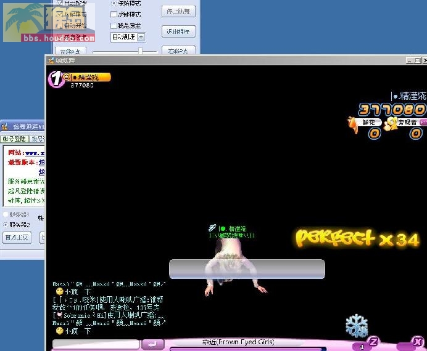Open the 自动调速 dropdown
The width and height of the screenshot is (427, 351).
point(141,37)
